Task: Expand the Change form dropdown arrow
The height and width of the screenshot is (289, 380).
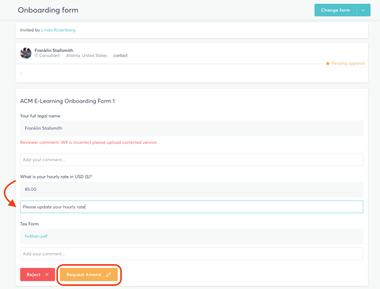Action: (x=363, y=10)
